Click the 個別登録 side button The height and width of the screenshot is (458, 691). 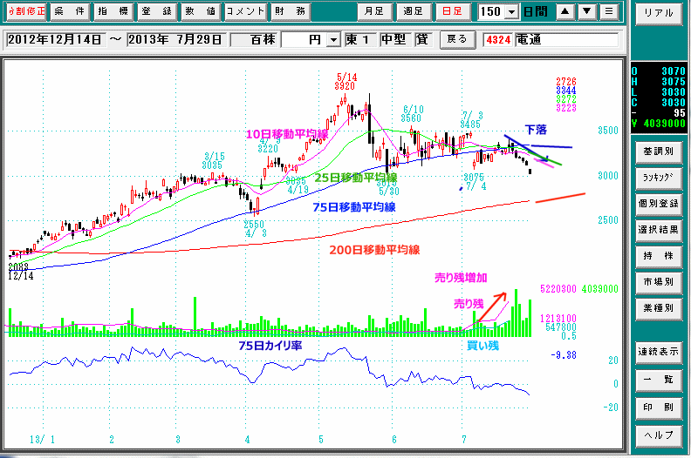tap(659, 204)
